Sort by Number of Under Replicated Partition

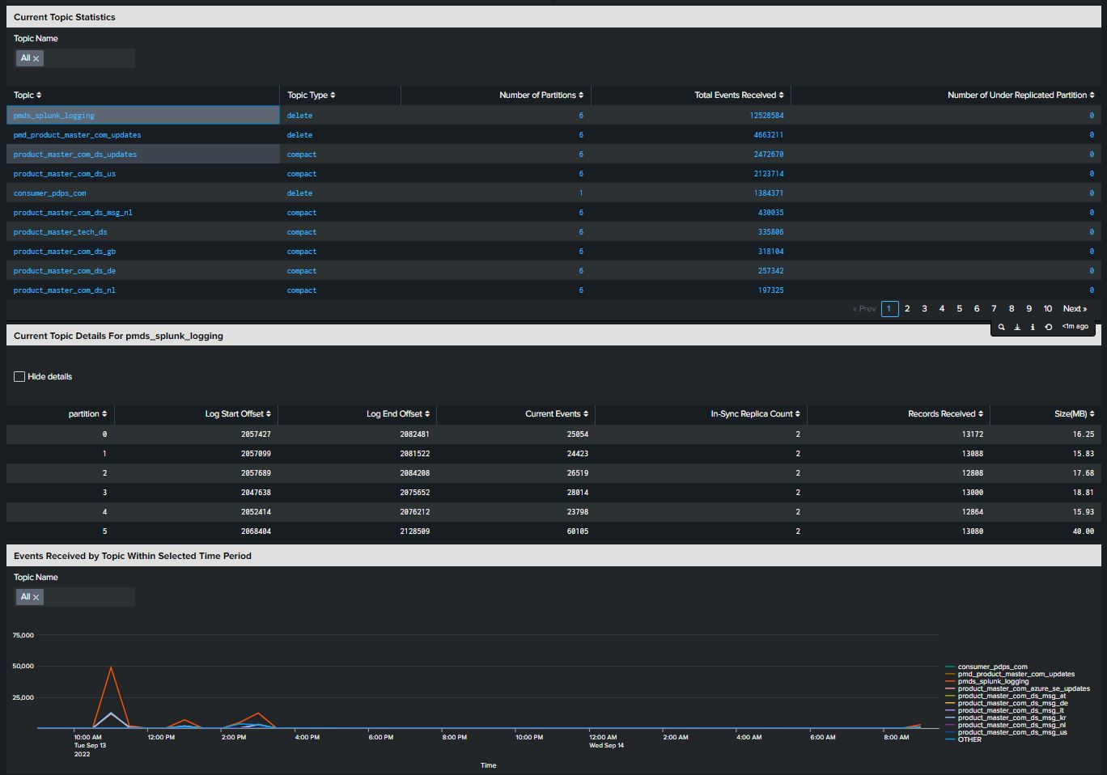[x=1020, y=95]
